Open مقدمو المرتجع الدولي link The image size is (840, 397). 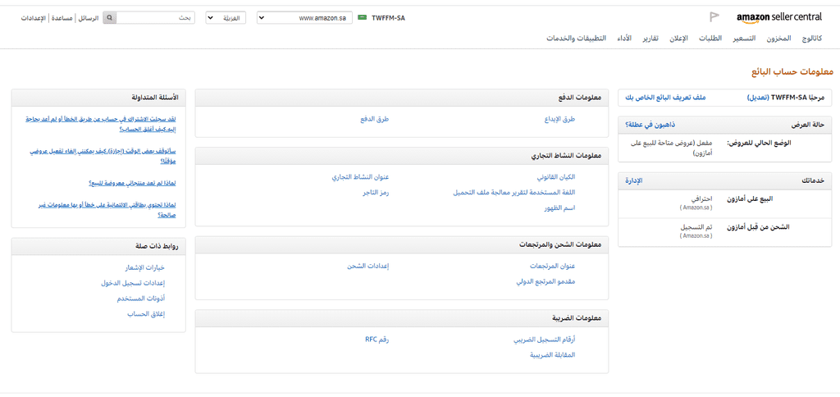coord(546,281)
